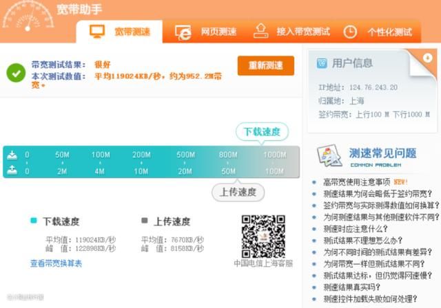
Task: Select the 接入带宽测试 tab
Action: [303, 32]
